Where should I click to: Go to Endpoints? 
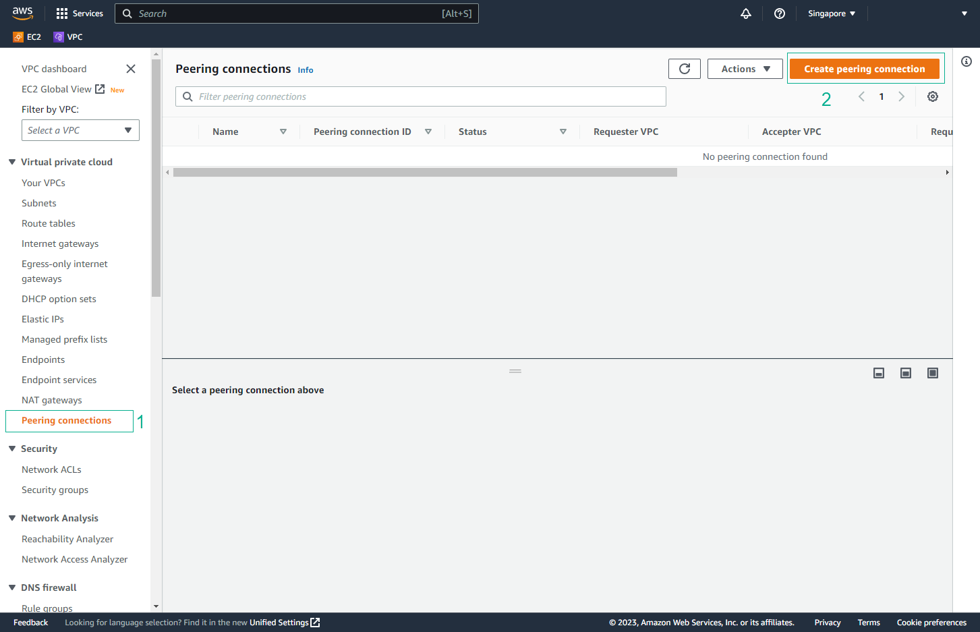43,360
